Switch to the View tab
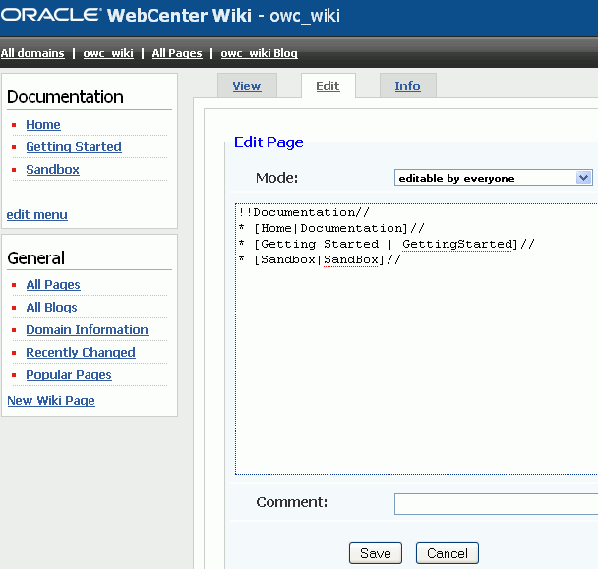Viewport: 598px width, 569px height. [x=247, y=86]
